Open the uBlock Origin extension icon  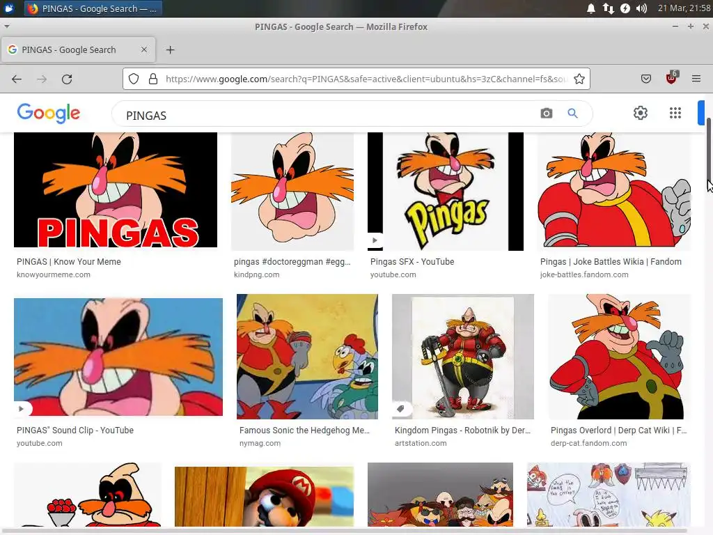(671, 78)
